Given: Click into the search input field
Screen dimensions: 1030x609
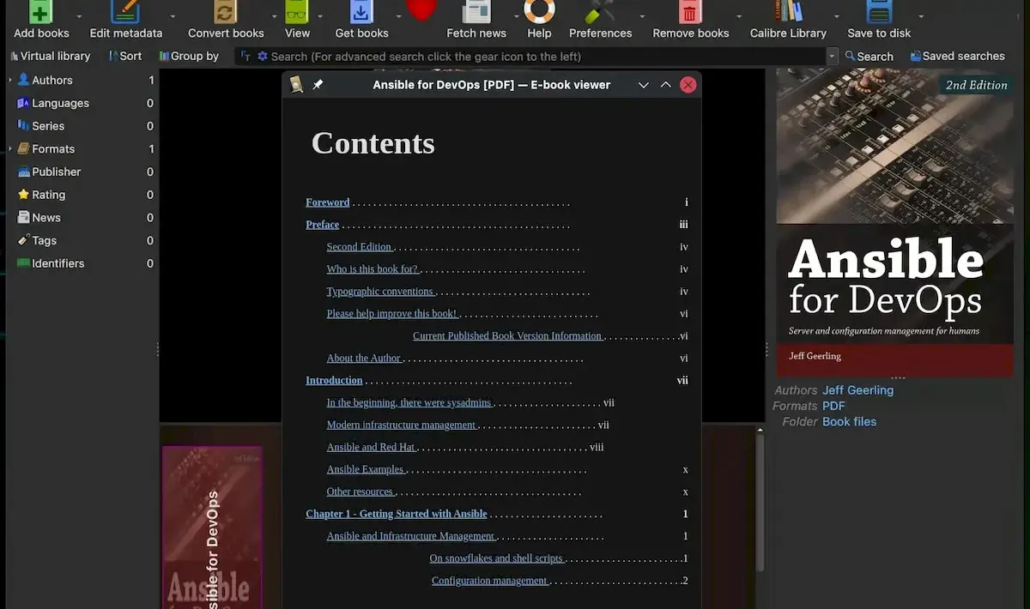Looking at the screenshot, I should (x=546, y=56).
